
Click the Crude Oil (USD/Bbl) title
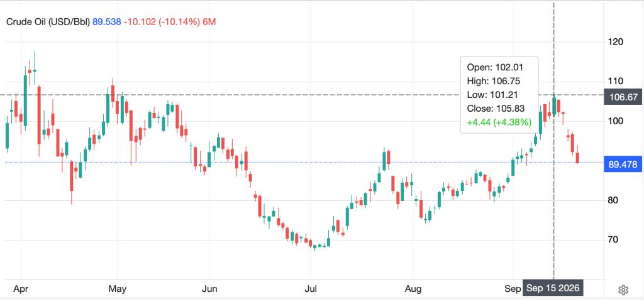pyautogui.click(x=48, y=22)
